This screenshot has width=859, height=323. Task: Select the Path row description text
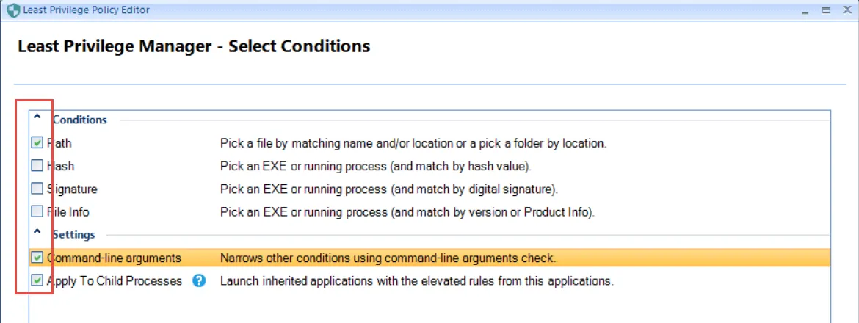[413, 143]
